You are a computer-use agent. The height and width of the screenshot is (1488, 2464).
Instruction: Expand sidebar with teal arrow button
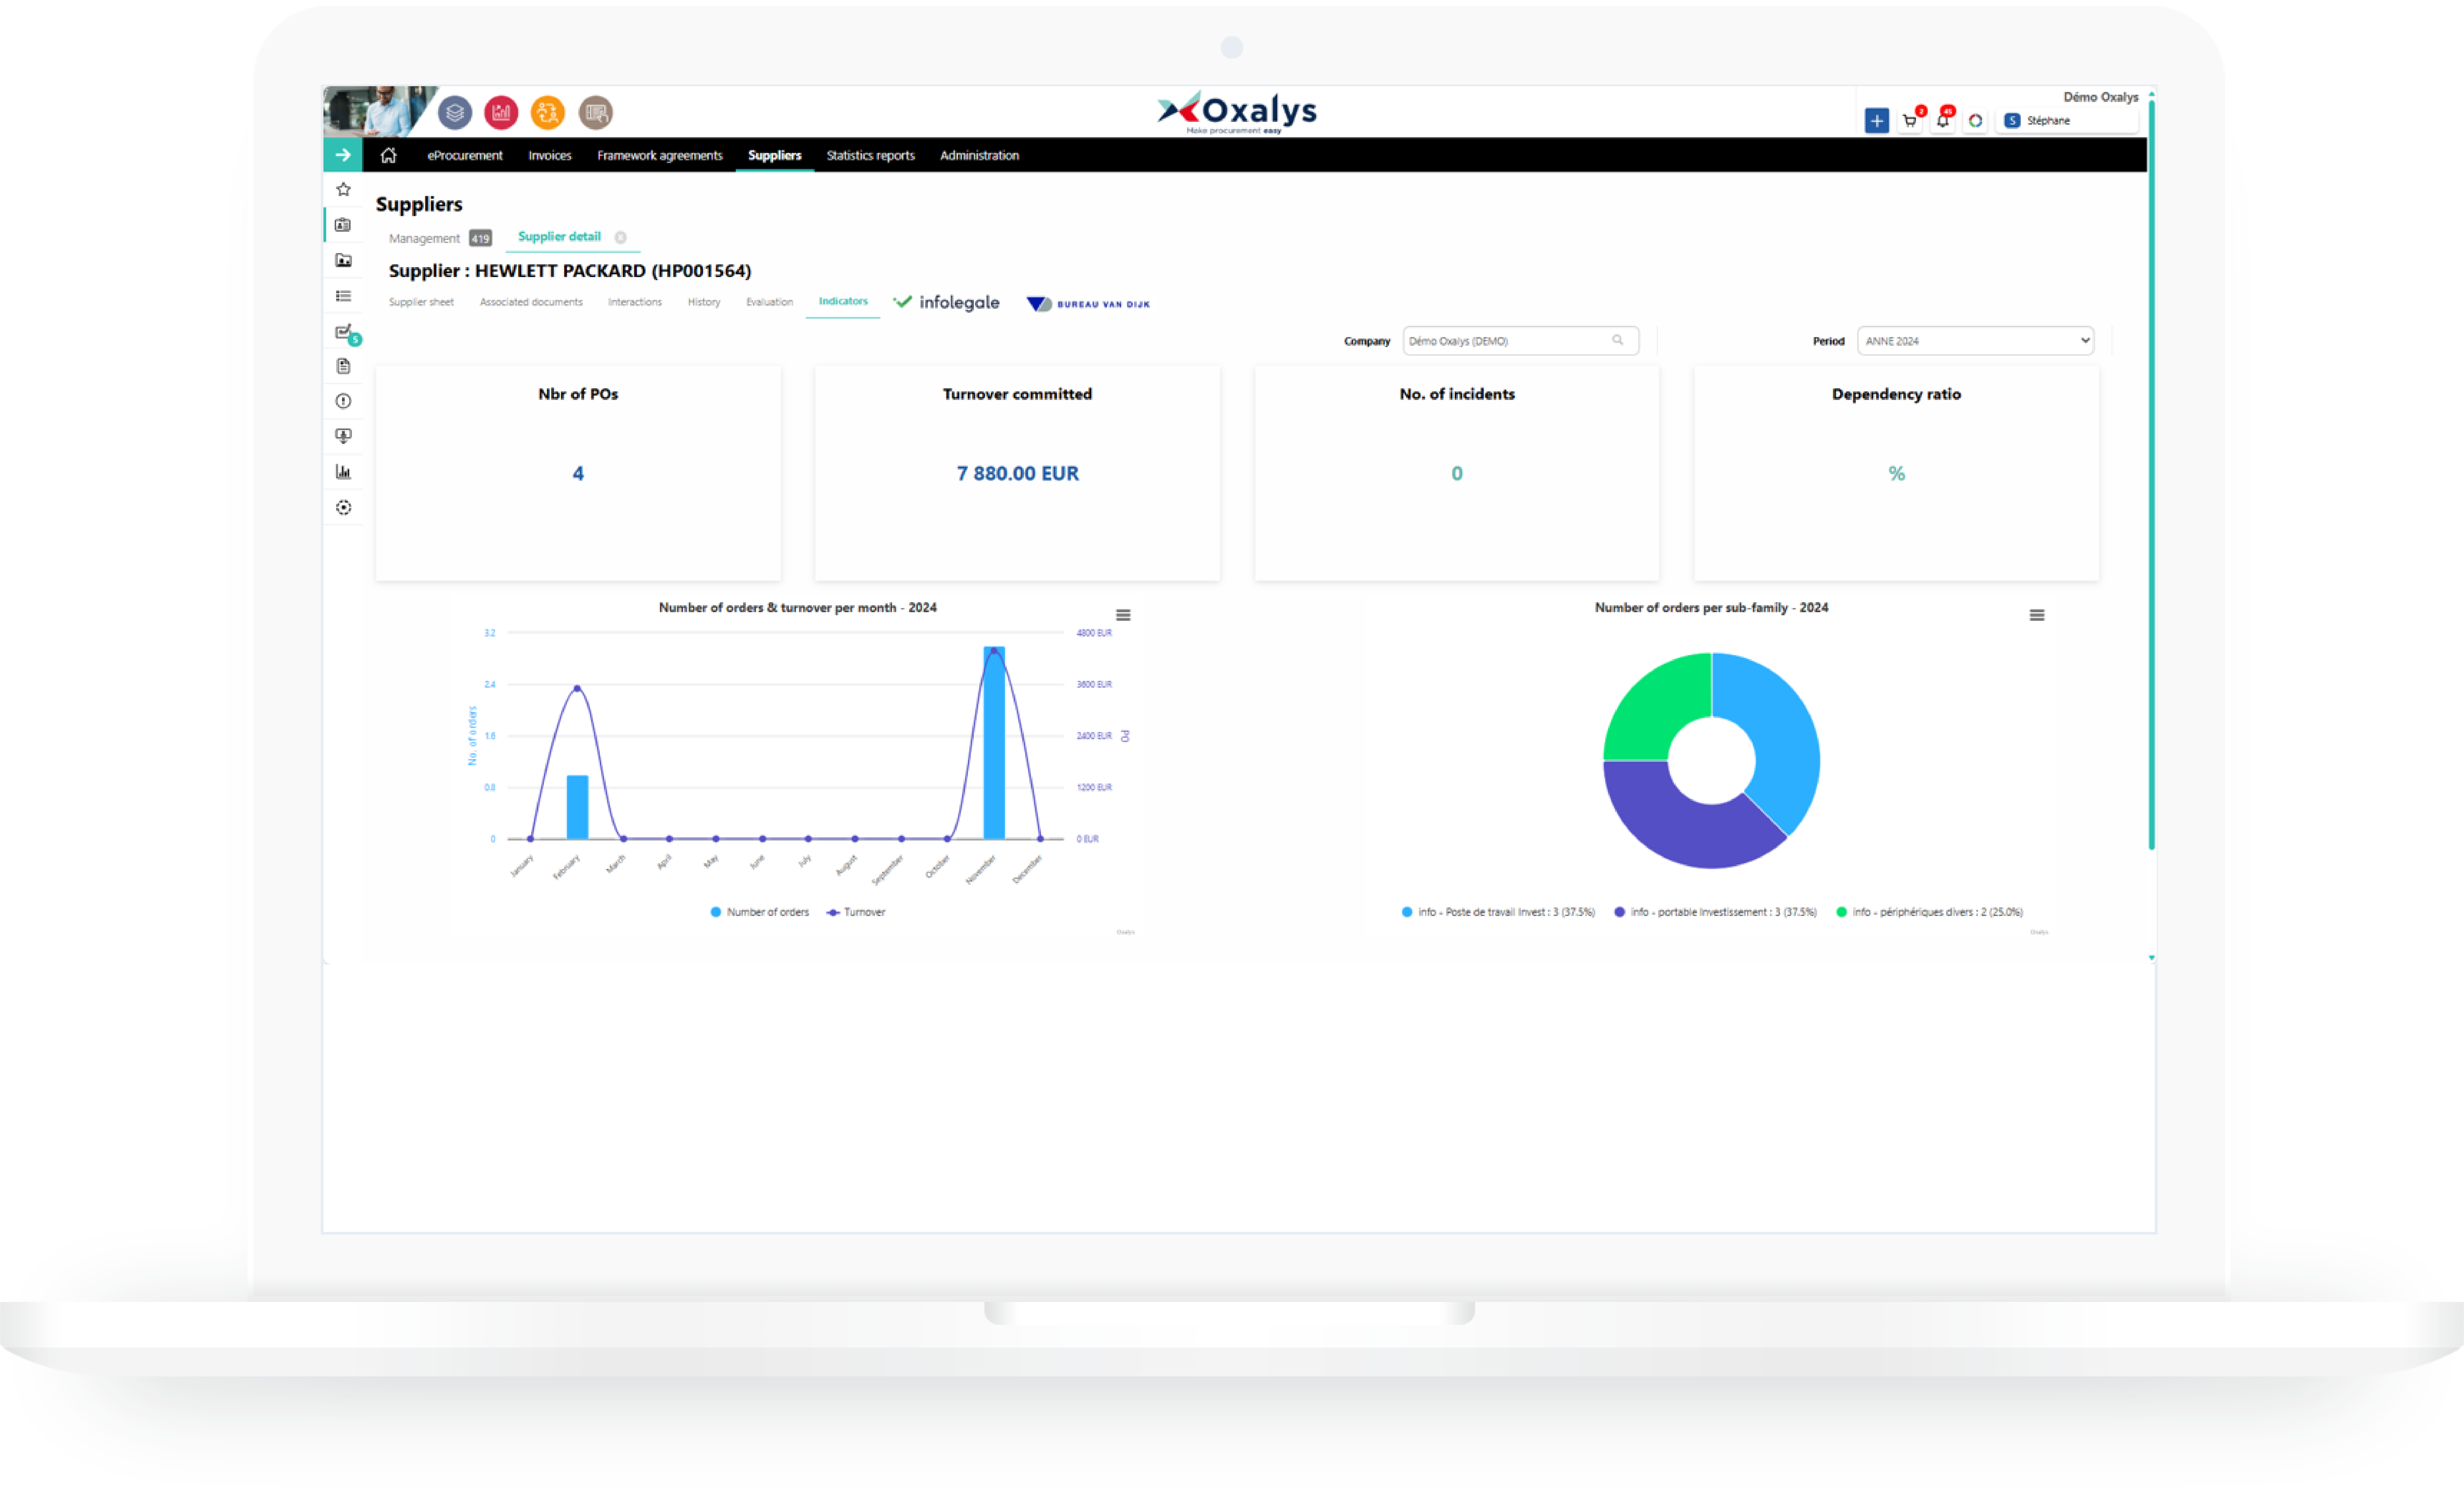point(343,155)
